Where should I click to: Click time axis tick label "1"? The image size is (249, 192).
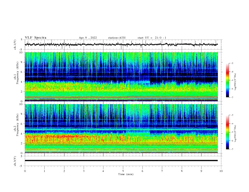44,171
